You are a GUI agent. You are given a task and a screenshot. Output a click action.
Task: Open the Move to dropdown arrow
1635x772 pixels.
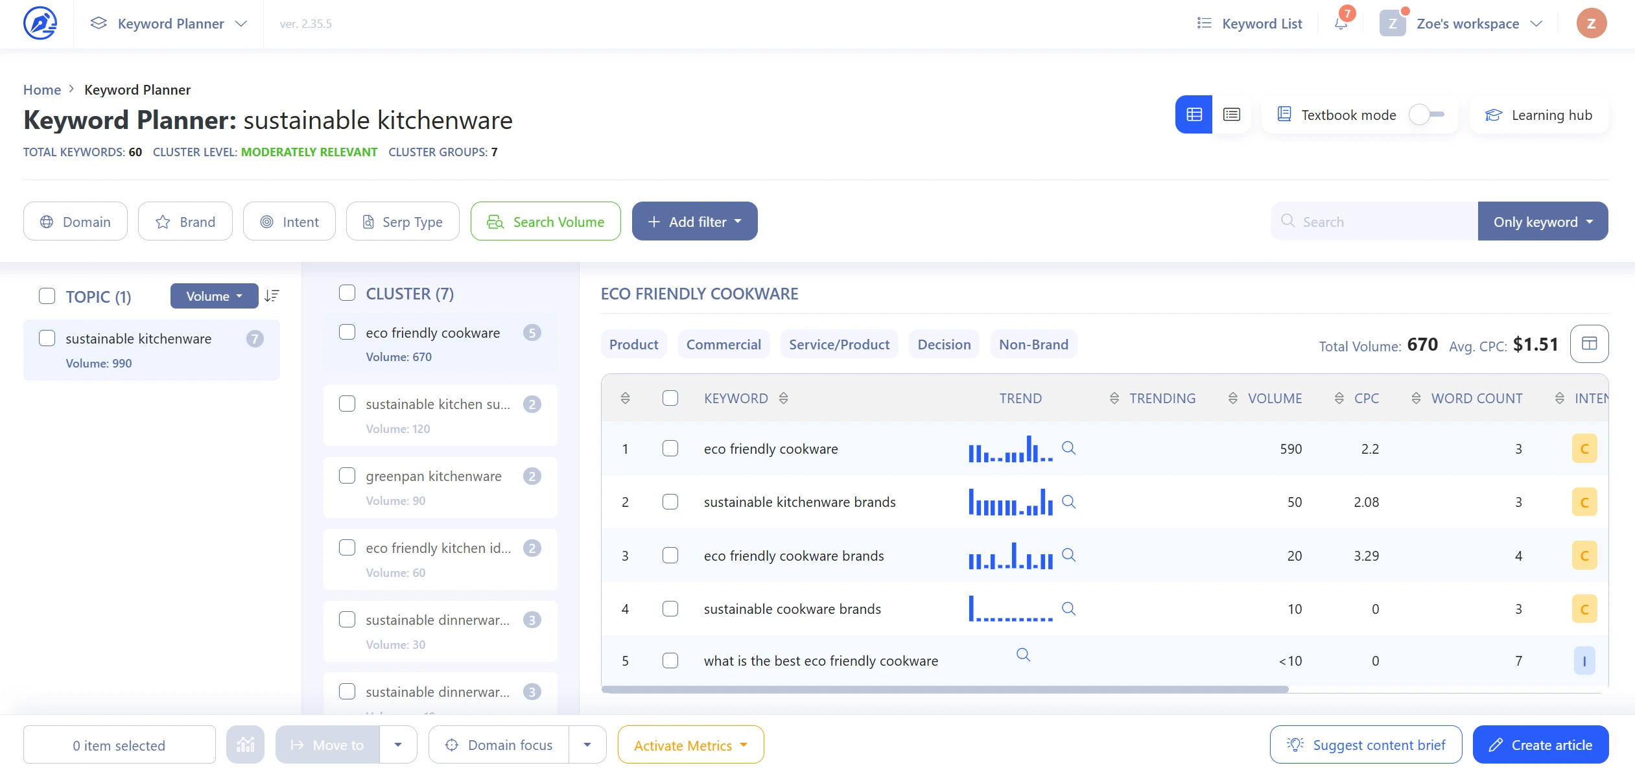click(x=398, y=745)
